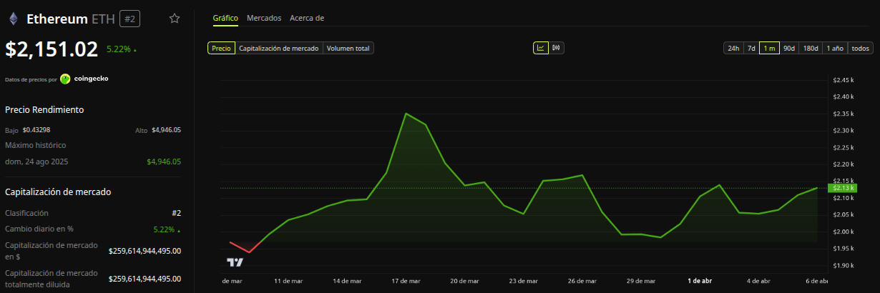The height and width of the screenshot is (293, 880).
Task: Click the Capitalización de mercado heading
Action: [58, 192]
